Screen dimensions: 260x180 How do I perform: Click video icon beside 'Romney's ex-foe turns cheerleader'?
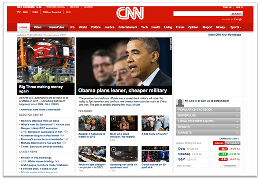[67, 139]
